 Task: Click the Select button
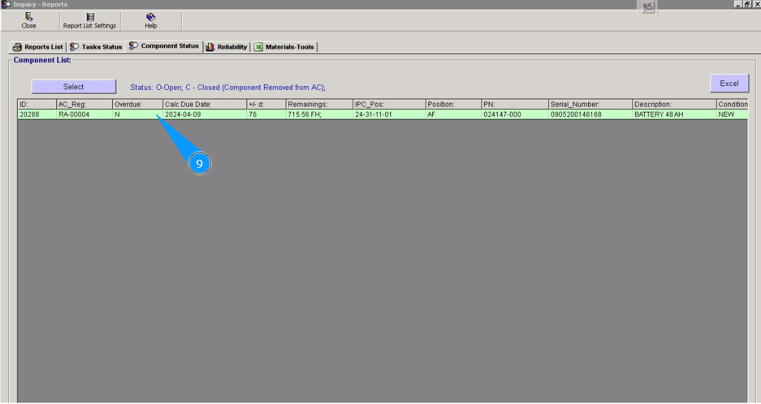74,87
